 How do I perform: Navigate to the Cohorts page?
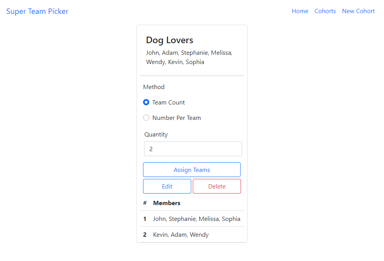tap(325, 11)
